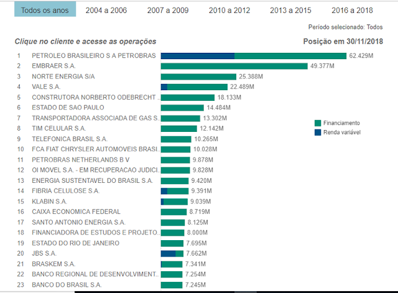
Task: Open TIM CELULAR S.A. operations
Action: coord(58,129)
